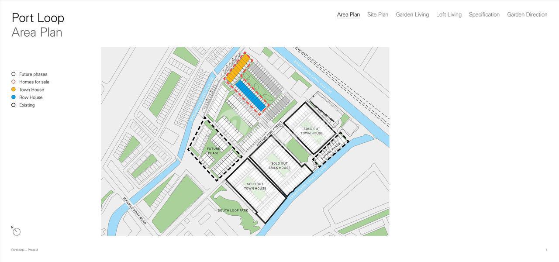Click the Existing legend circle icon

click(14, 105)
